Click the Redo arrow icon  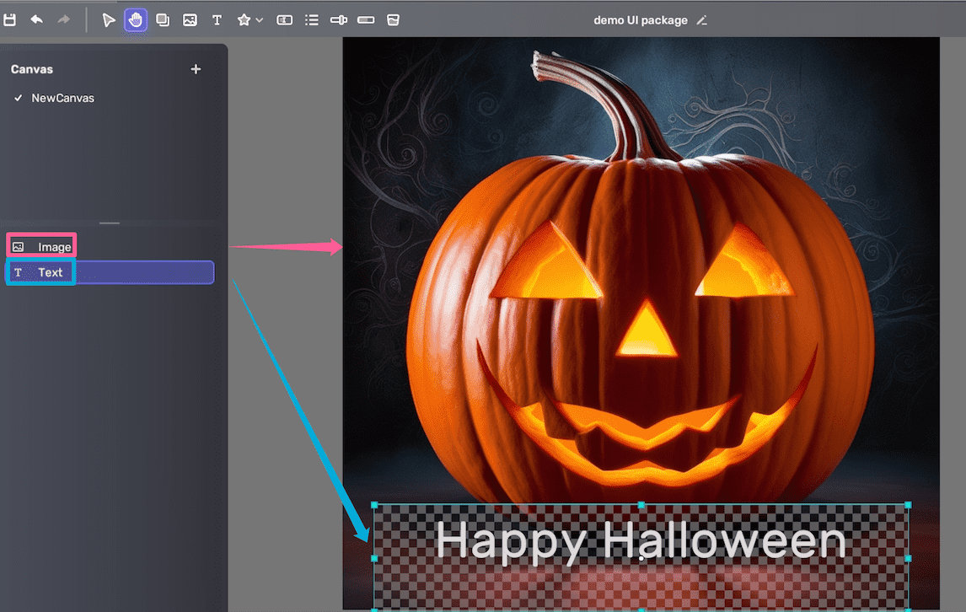63,19
